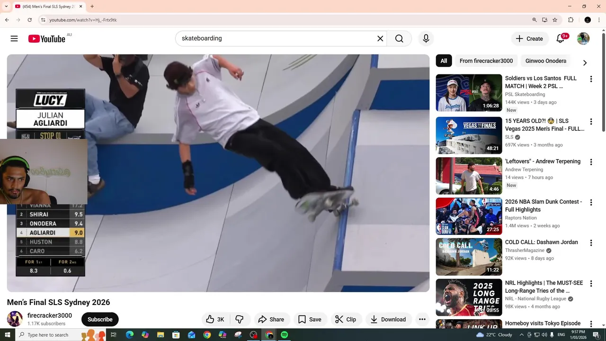Click the magnifier search button
The height and width of the screenshot is (341, 606).
tap(399, 39)
